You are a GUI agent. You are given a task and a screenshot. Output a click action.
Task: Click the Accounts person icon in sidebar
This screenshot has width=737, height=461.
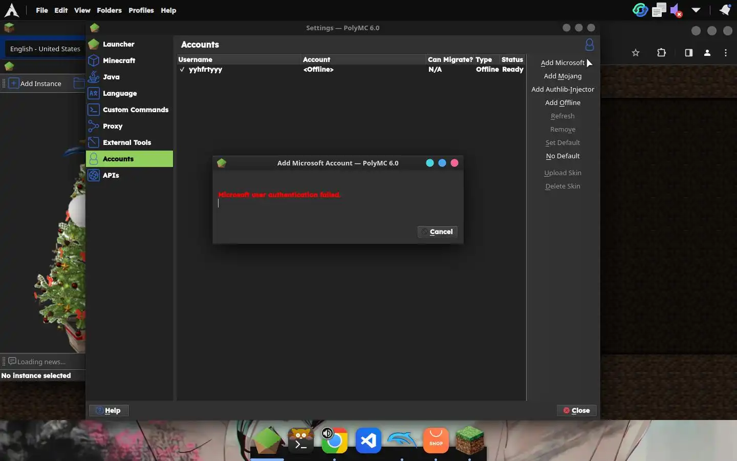tap(94, 159)
